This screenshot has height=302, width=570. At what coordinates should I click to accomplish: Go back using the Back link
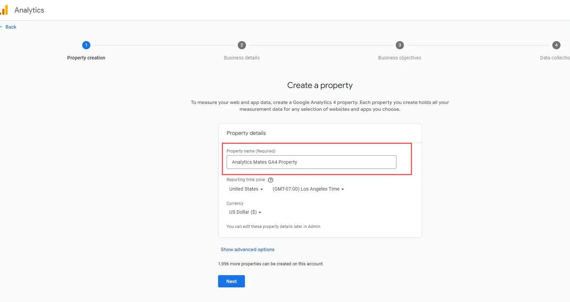click(x=11, y=27)
